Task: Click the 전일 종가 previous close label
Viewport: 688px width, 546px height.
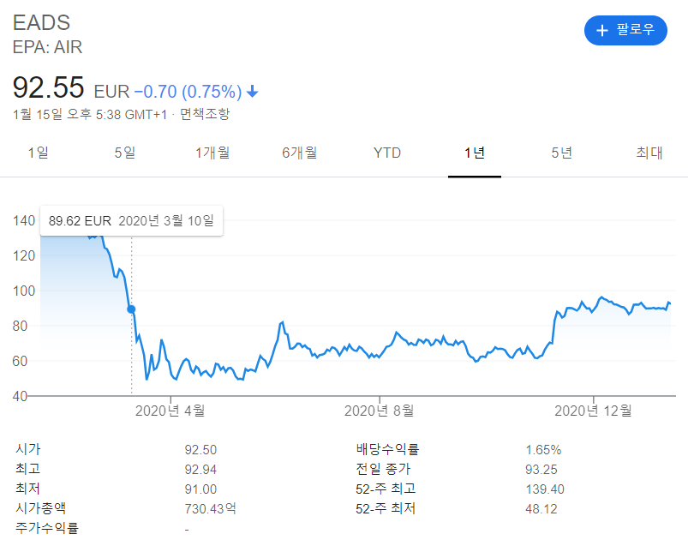Action: tap(383, 469)
